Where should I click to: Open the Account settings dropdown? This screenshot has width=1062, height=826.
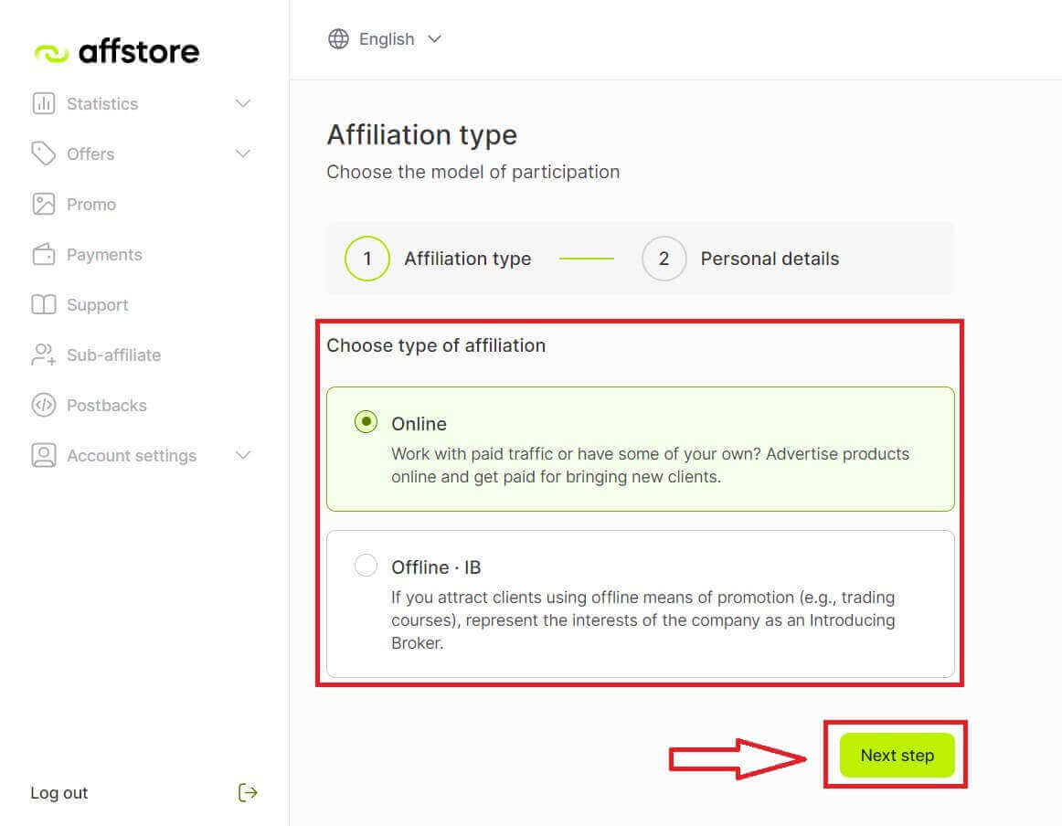[242, 455]
